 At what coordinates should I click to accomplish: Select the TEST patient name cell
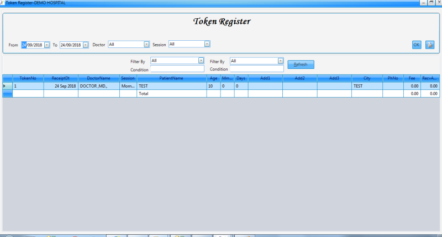[171, 86]
